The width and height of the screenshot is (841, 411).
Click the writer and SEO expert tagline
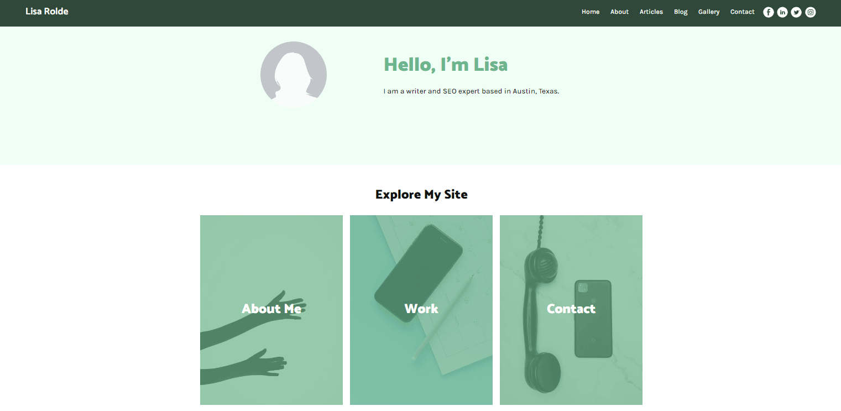pos(472,91)
